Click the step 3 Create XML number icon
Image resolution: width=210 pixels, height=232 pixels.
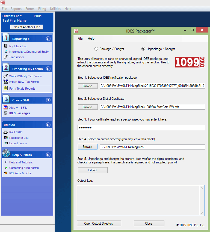[x=6, y=99]
